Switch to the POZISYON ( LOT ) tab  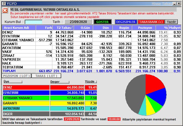[16, 76]
